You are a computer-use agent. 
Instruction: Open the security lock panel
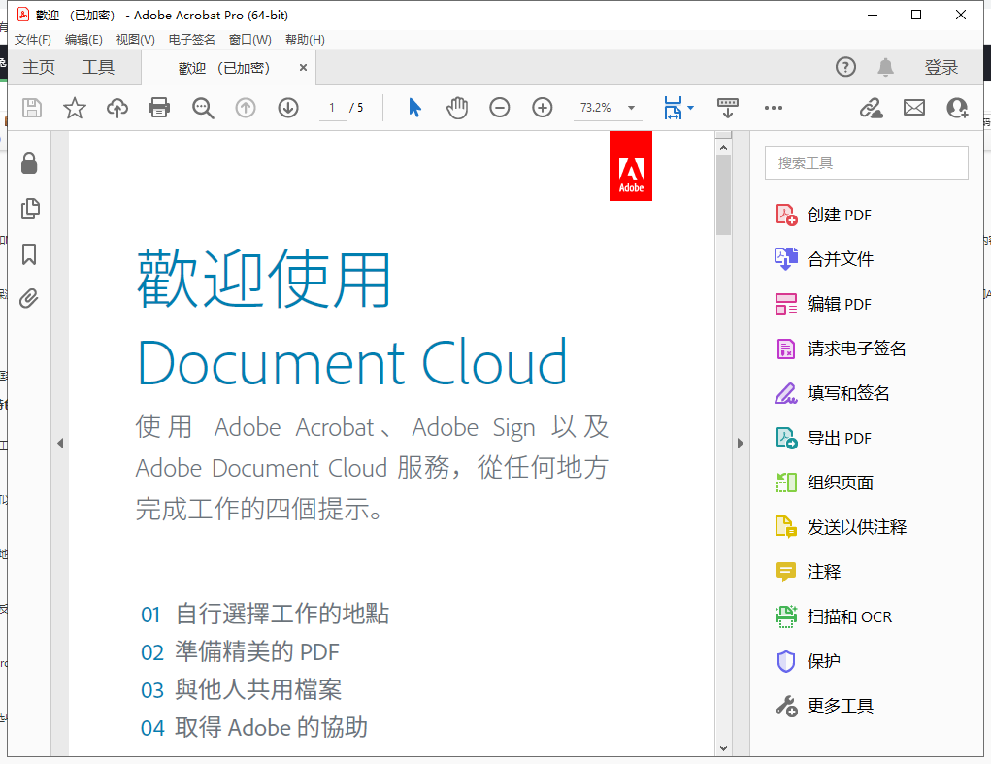click(x=29, y=163)
